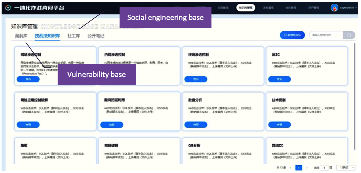Click the 密码破解 card title
The image size is (361, 173).
click(111, 146)
